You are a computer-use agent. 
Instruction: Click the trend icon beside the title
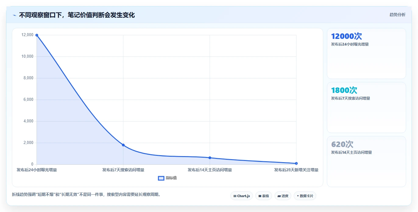[x=15, y=15]
